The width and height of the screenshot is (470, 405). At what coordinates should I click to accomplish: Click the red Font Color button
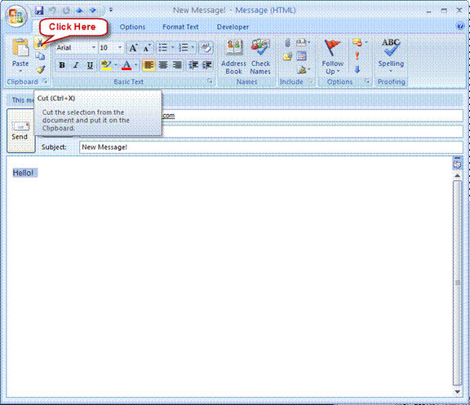pos(126,65)
